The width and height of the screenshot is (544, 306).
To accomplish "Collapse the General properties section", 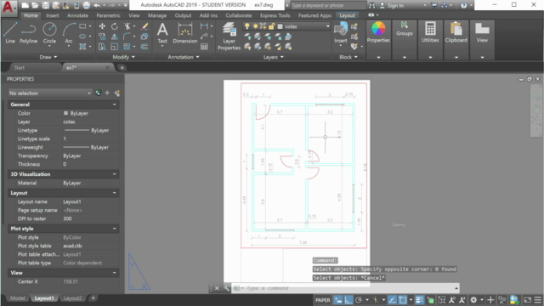I will pos(115,105).
